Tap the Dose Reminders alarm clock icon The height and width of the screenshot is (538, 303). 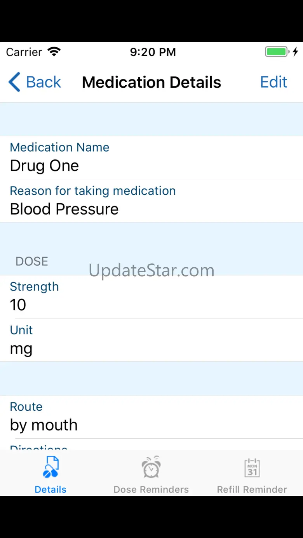pos(151,467)
